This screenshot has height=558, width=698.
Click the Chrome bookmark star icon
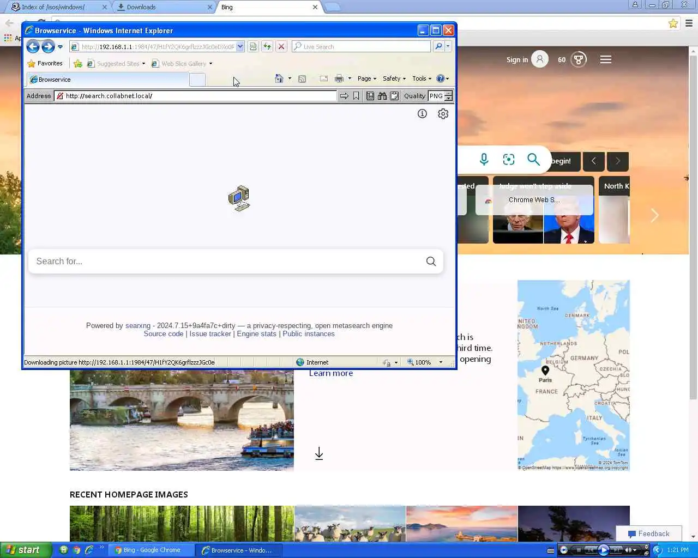673,23
